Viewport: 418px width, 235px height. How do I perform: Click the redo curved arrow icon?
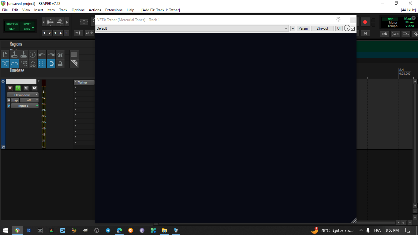coord(51,55)
